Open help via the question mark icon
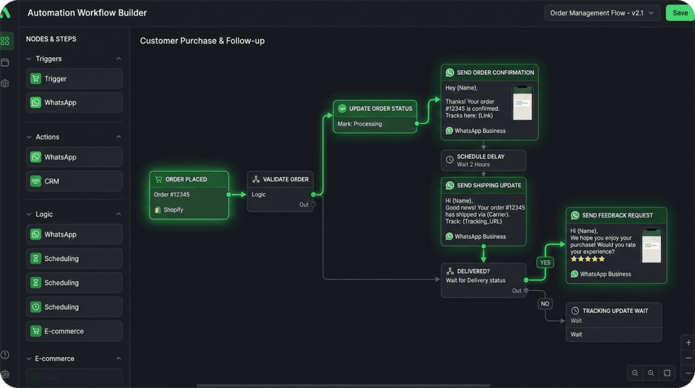Viewport: 695px width, 388px height. pos(5,355)
